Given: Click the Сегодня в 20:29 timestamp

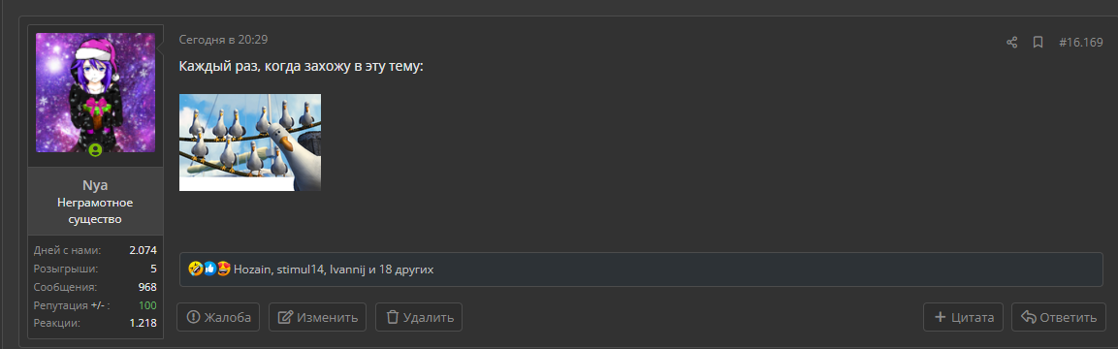Looking at the screenshot, I should (223, 40).
